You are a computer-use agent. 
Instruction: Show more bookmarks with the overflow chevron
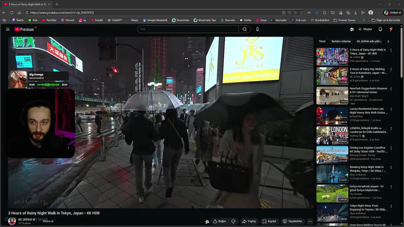364,20
